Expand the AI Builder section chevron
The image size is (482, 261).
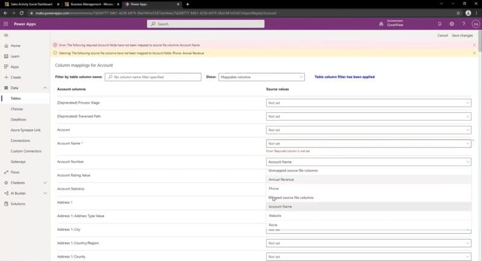(x=45, y=193)
